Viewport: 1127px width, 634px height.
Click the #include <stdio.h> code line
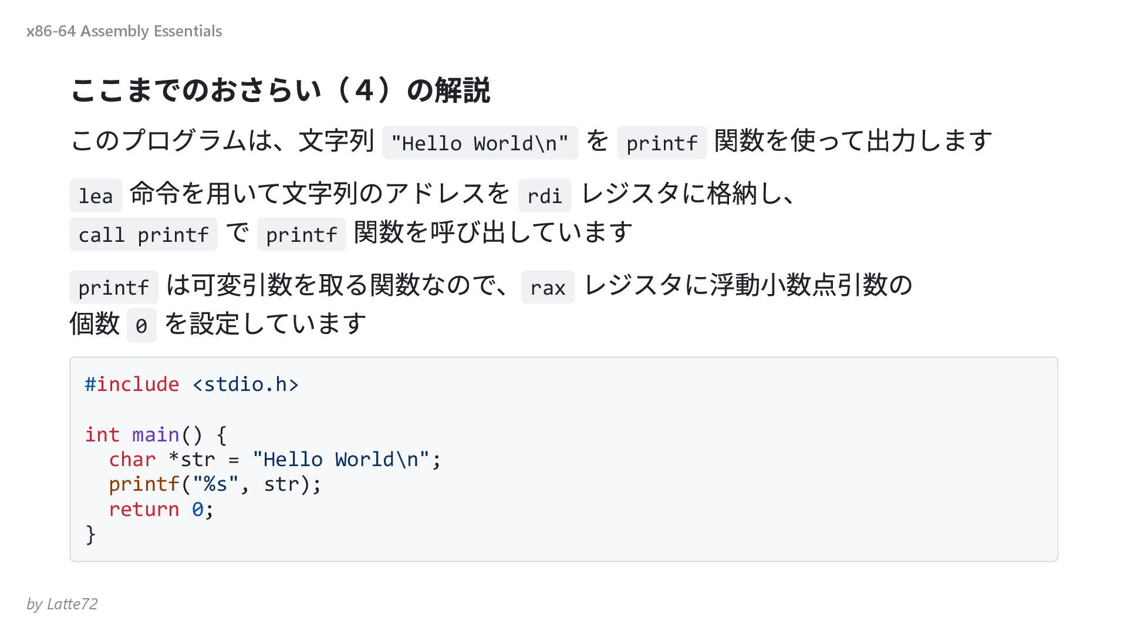pyautogui.click(x=192, y=385)
